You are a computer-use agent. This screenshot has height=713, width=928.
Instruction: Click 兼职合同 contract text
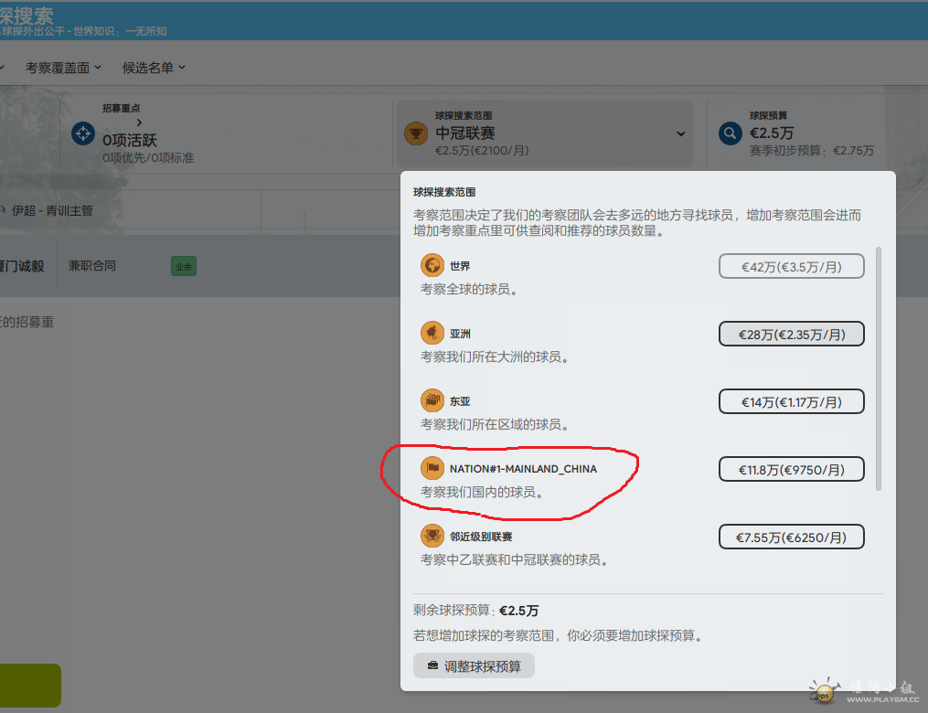tap(92, 266)
